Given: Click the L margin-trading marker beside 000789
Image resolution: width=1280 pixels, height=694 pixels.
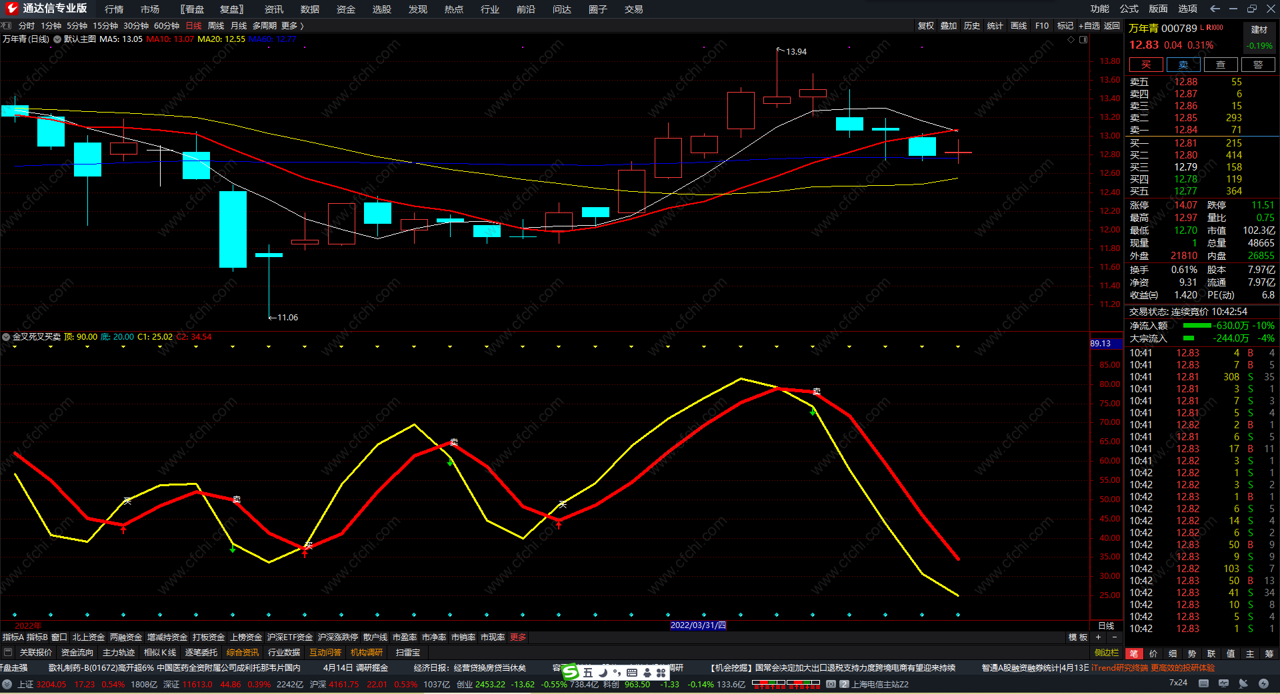Looking at the screenshot, I should coord(1202,28).
